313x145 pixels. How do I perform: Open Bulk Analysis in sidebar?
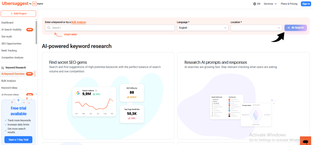click(x=9, y=81)
